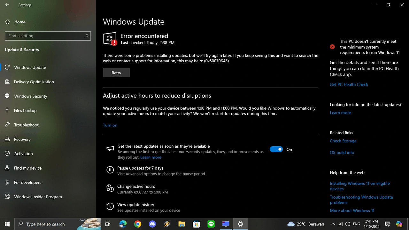Screen dimensions: 409x230
Task: Open the weather widget showing 29°C Berawan
Action: click(x=306, y=224)
